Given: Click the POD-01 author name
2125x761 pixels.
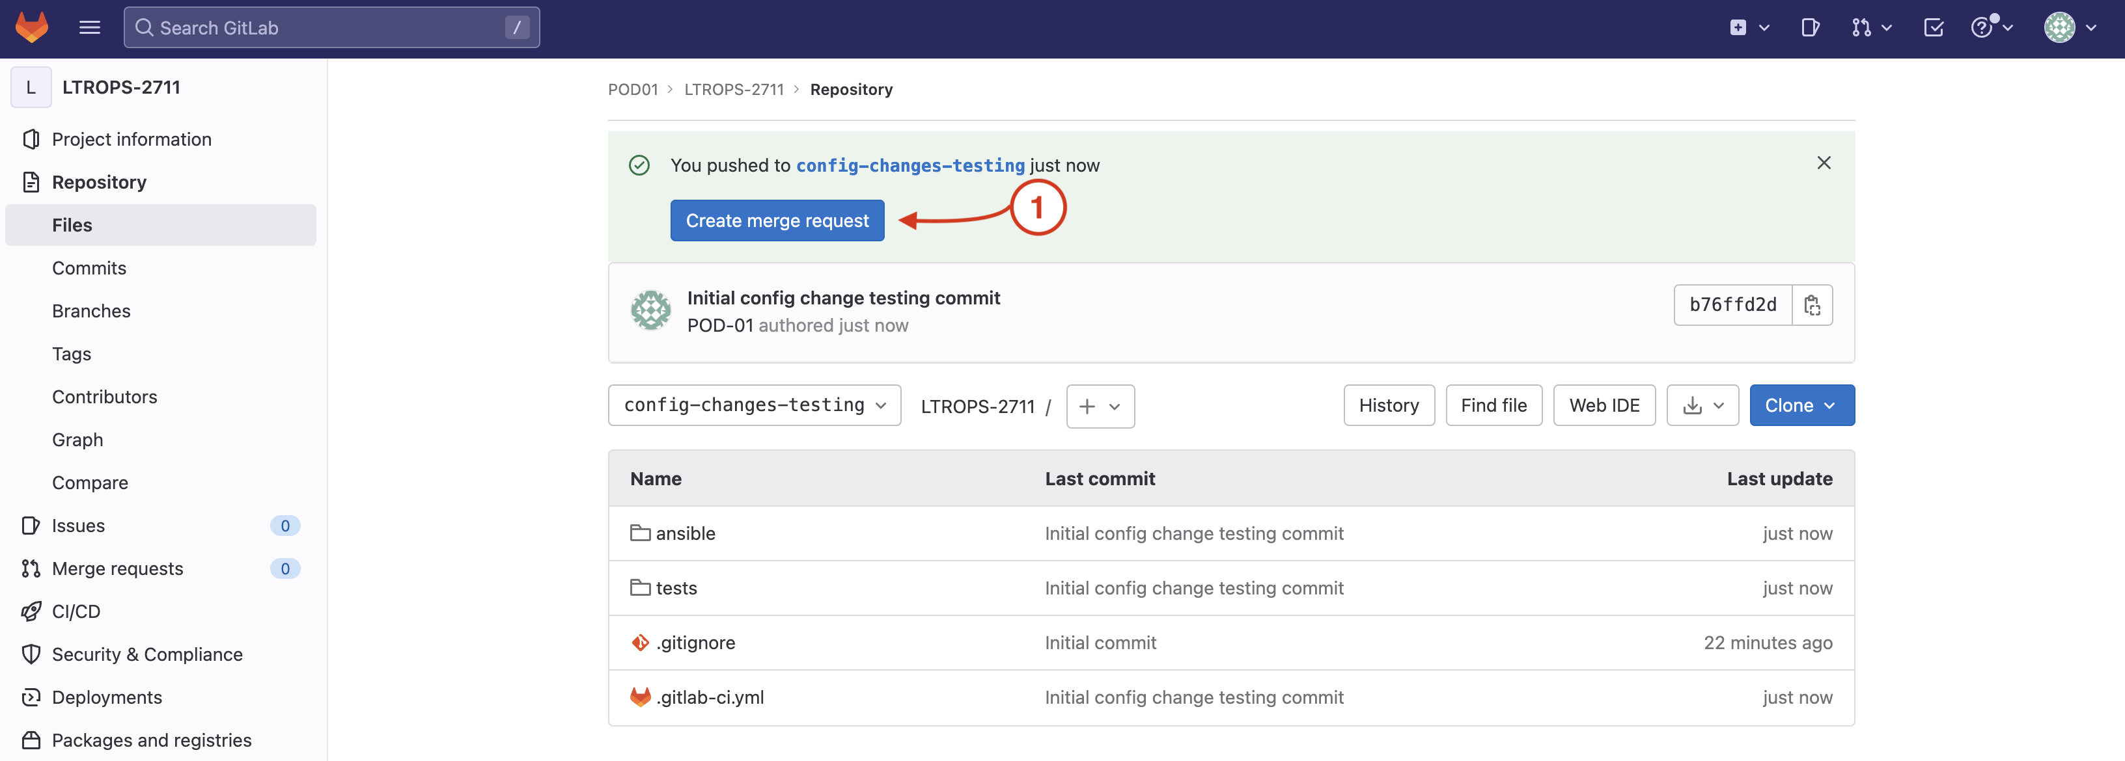Looking at the screenshot, I should pos(720,326).
